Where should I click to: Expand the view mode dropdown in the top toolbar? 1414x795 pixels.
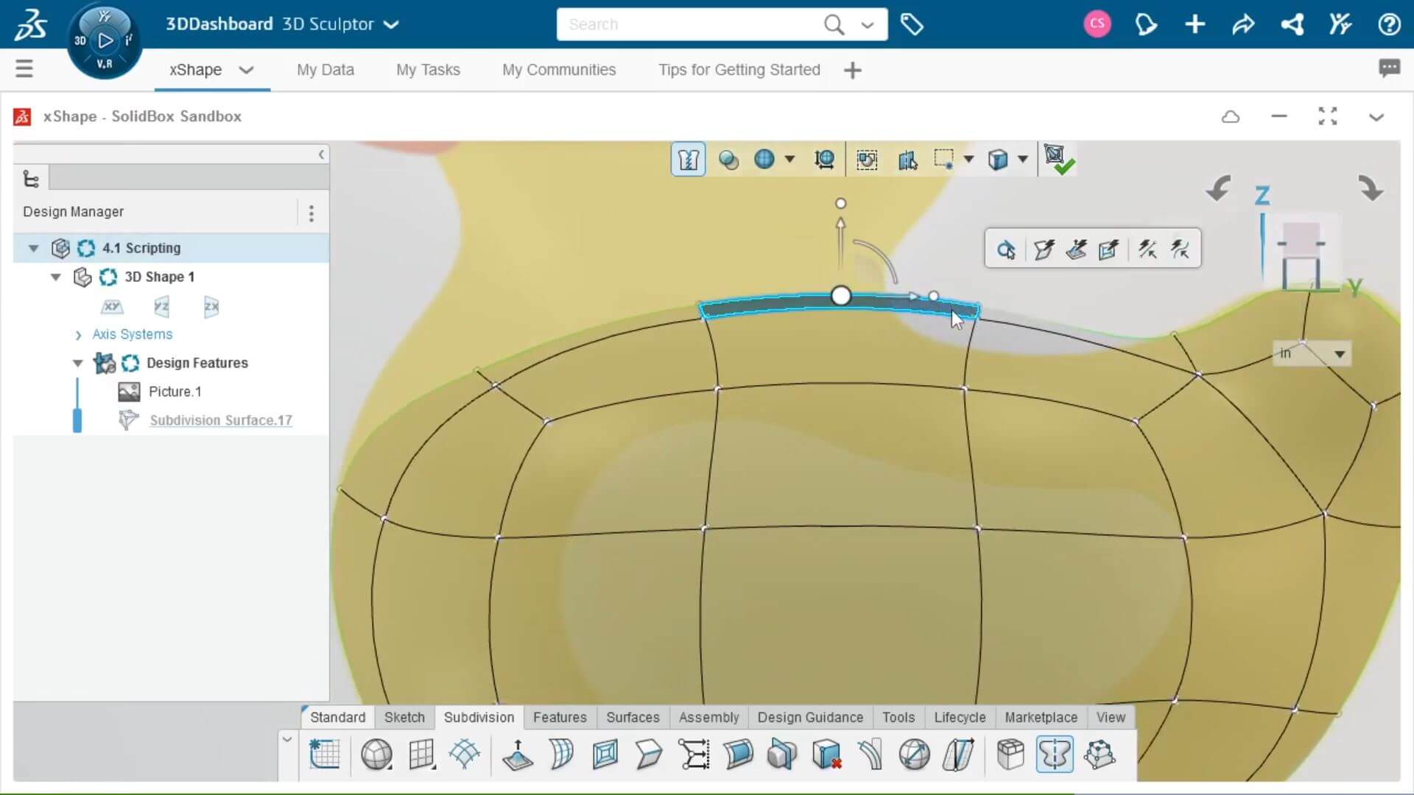point(1025,159)
